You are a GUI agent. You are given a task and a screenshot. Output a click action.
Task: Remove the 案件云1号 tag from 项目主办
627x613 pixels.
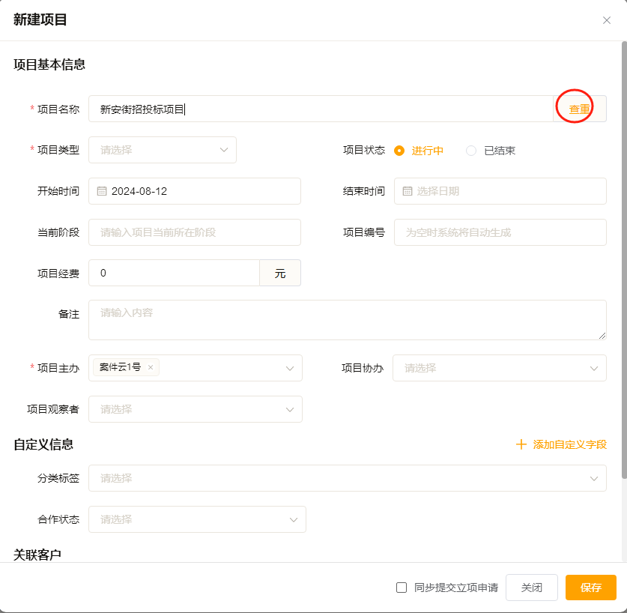[151, 367]
